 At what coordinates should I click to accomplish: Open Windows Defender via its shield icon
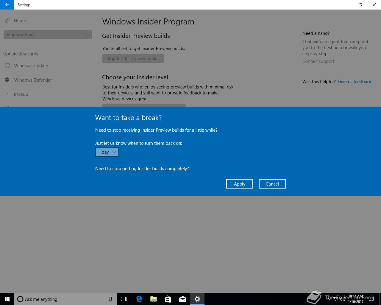(7, 80)
